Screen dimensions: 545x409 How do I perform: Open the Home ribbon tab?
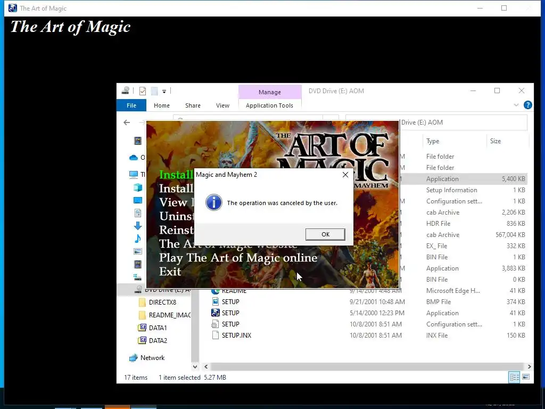pyautogui.click(x=162, y=105)
